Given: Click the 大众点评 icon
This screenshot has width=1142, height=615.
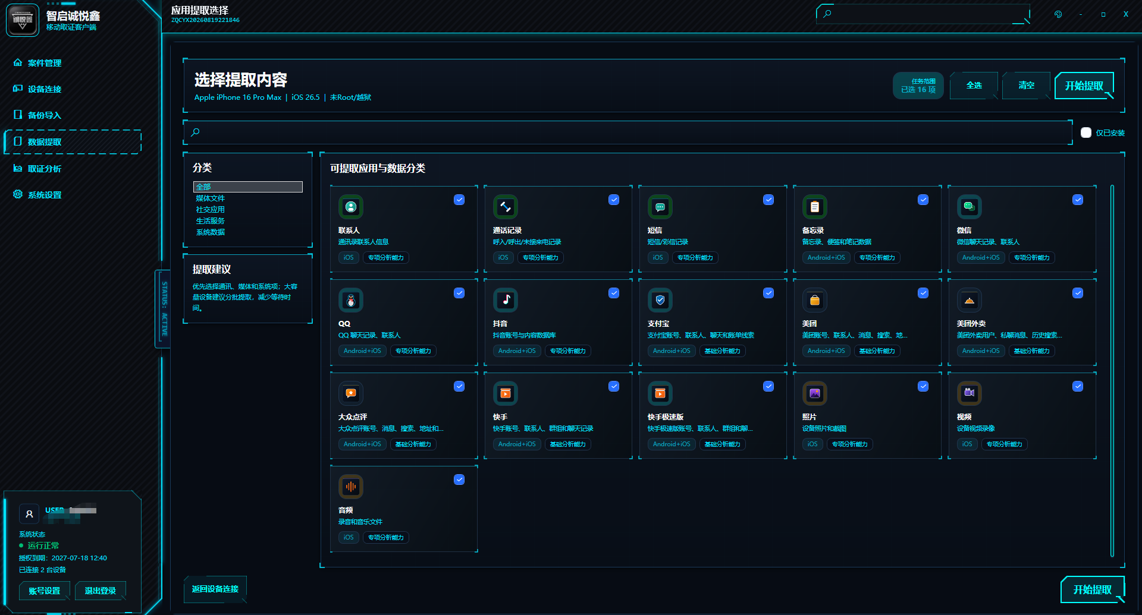Looking at the screenshot, I should [351, 393].
